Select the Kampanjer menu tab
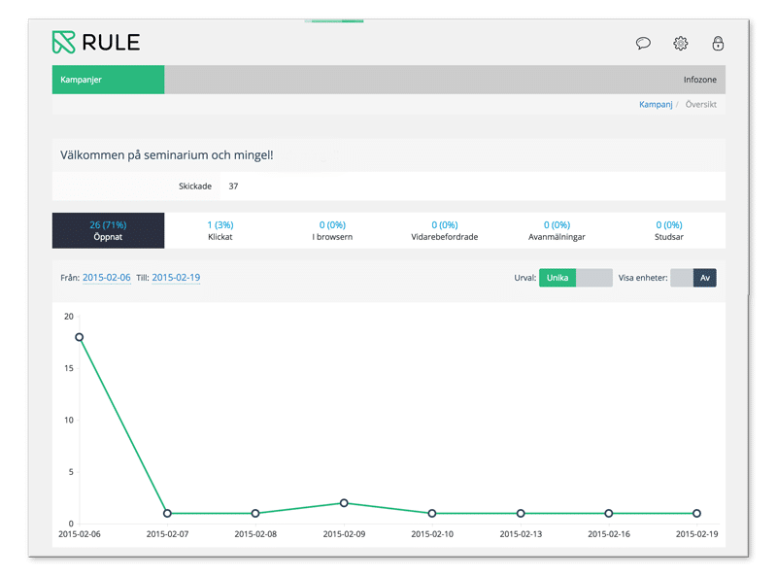The image size is (777, 576). point(108,80)
